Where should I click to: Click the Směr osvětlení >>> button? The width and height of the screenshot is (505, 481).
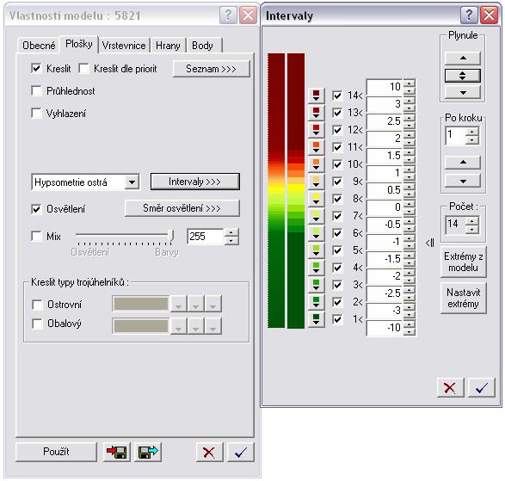pyautogui.click(x=182, y=208)
